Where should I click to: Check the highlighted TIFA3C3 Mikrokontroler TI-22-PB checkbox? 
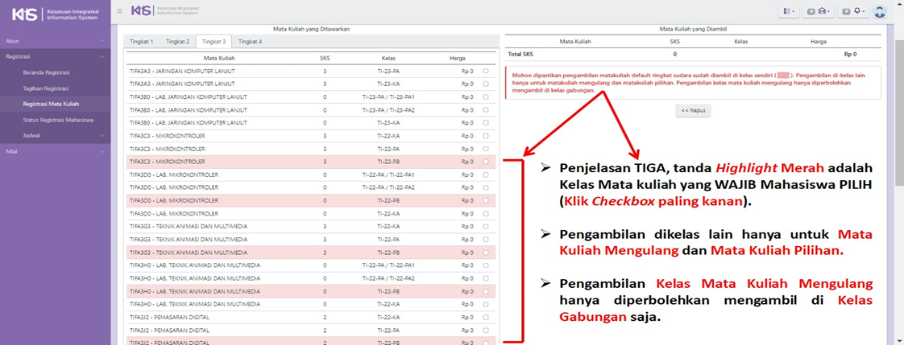pyautogui.click(x=486, y=162)
